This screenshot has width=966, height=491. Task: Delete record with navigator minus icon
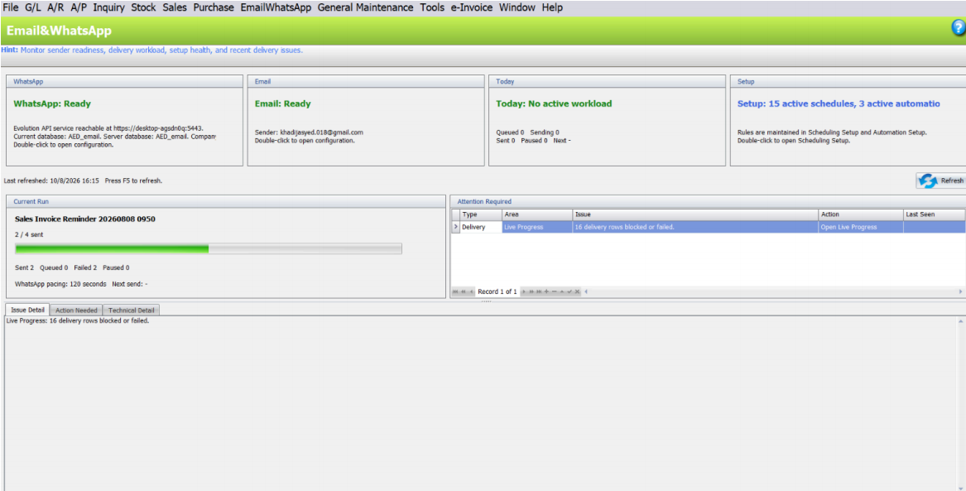(554, 291)
